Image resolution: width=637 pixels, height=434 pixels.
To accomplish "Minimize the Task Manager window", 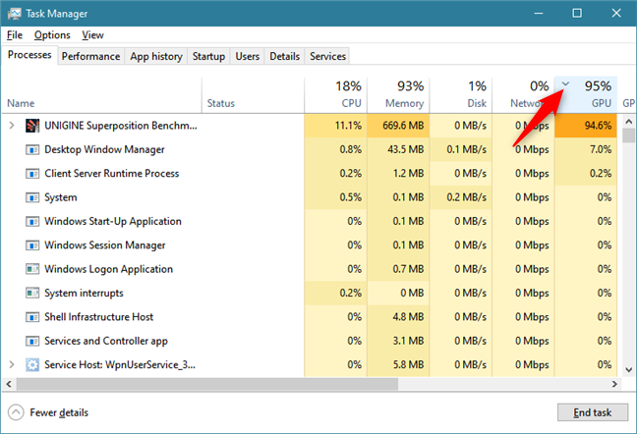I will point(539,13).
